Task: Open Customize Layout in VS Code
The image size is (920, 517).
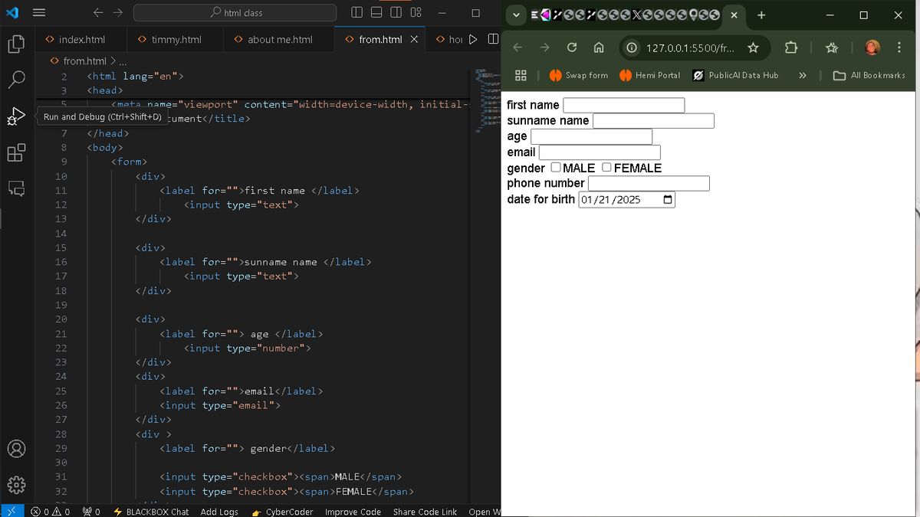Action: tap(416, 13)
